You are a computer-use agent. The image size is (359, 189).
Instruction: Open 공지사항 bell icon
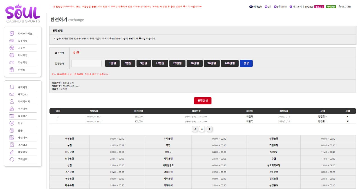12,87
